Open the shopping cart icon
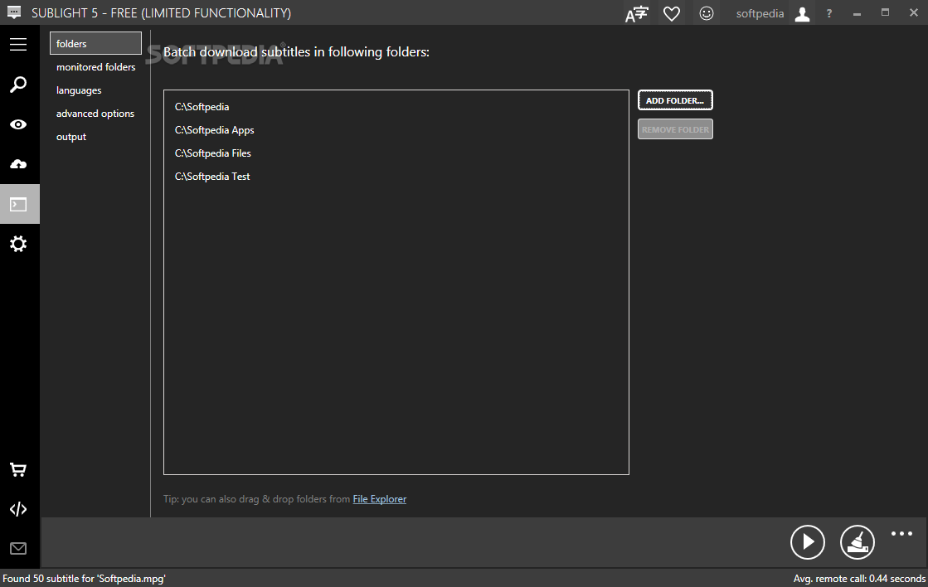This screenshot has height=587, width=928. (18, 470)
